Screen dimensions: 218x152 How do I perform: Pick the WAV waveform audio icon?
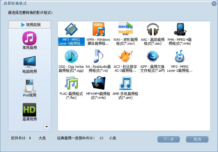point(126,29)
